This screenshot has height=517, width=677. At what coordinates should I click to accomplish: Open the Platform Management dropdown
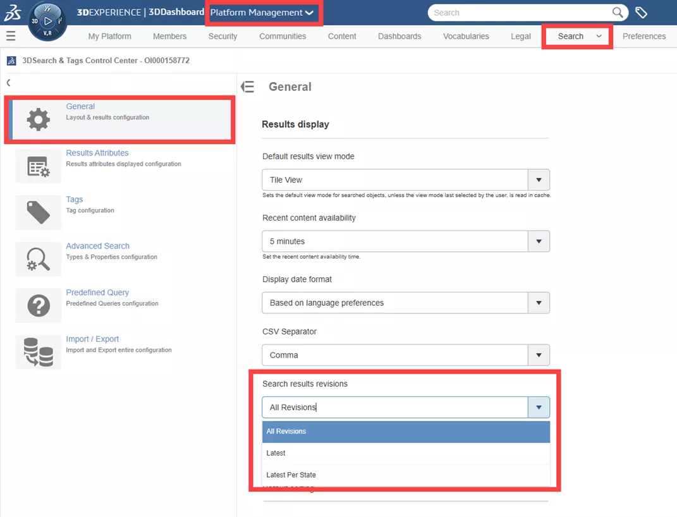[x=262, y=12]
